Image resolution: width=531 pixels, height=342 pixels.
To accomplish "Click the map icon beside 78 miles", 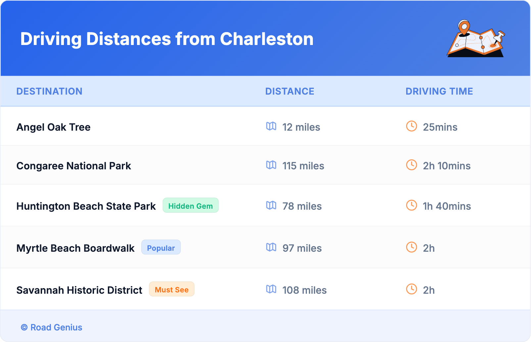I will pos(271,205).
